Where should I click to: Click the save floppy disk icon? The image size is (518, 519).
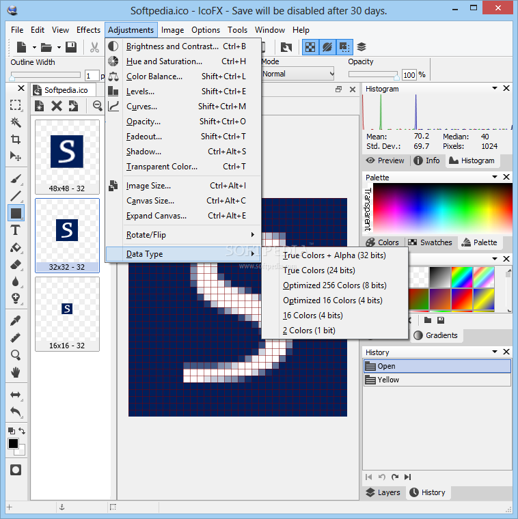click(x=71, y=47)
